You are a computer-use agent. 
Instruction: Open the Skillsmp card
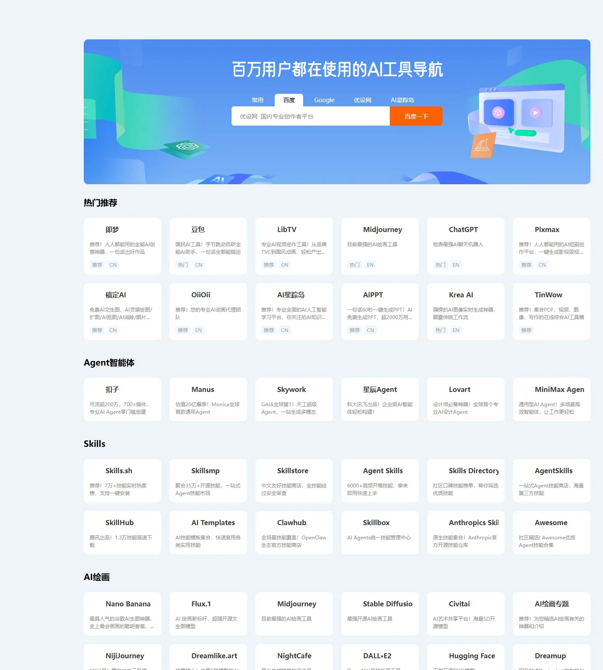(208, 481)
